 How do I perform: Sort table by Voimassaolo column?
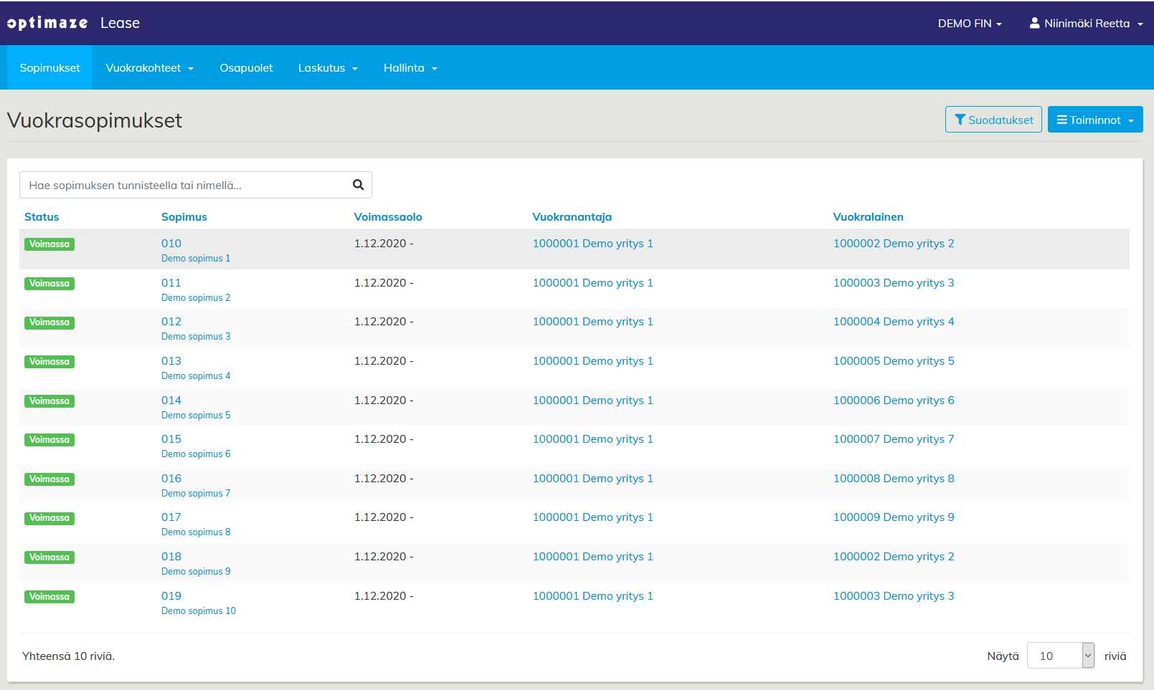point(387,217)
